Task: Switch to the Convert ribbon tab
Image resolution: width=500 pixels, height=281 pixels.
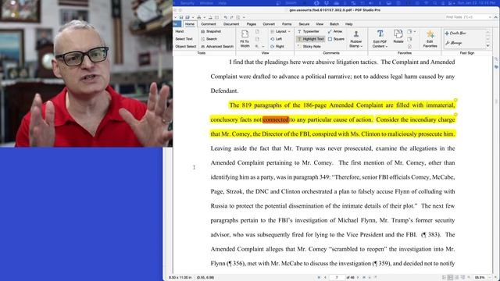Action: 269,24
